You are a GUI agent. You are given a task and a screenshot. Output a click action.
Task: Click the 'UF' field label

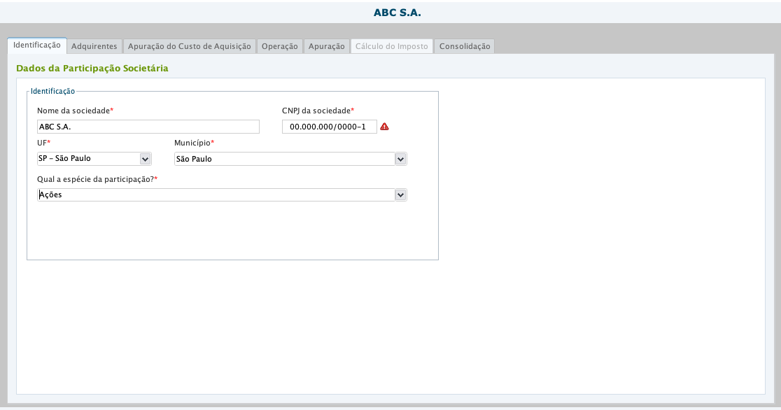coord(42,143)
